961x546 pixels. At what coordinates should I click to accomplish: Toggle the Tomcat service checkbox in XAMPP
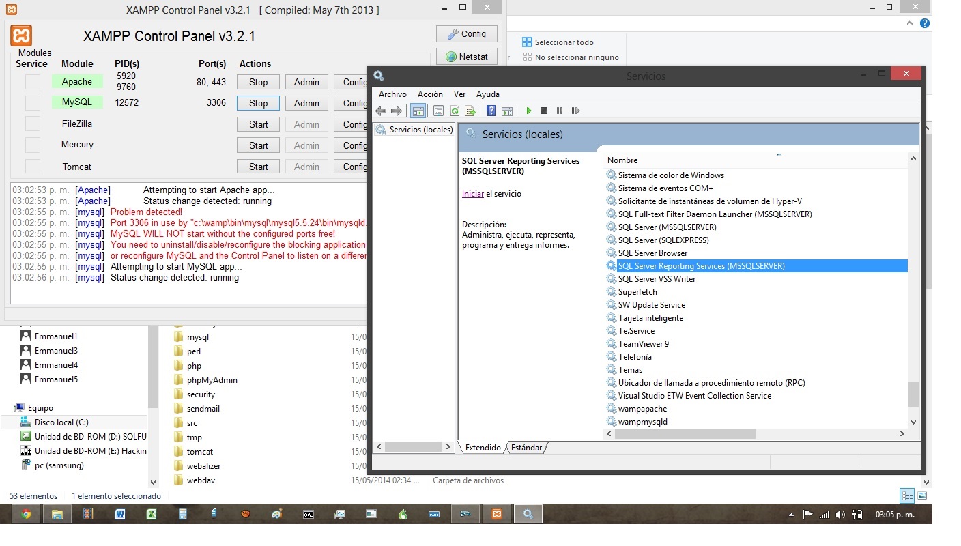(x=33, y=167)
